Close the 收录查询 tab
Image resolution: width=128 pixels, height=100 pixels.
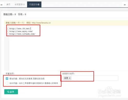point(24,4)
